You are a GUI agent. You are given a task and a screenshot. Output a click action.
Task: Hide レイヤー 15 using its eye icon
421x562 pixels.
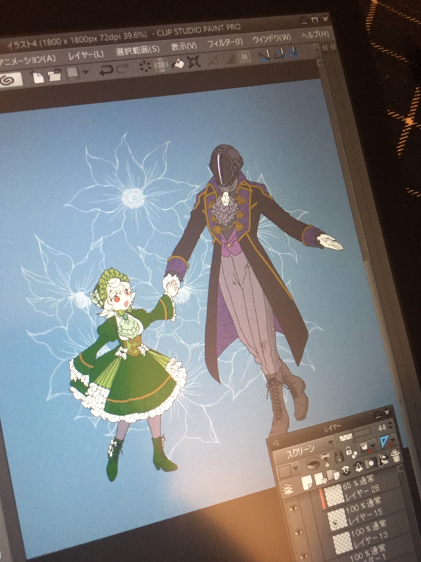click(x=299, y=532)
